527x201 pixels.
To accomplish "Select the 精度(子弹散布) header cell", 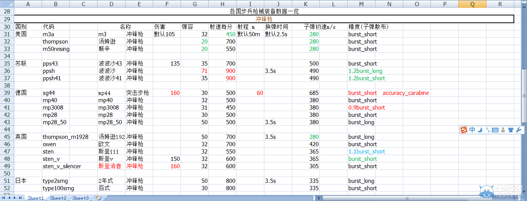I will [368, 27].
